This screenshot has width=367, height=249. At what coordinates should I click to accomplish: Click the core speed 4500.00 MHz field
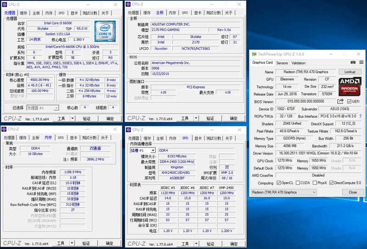click(x=40, y=80)
